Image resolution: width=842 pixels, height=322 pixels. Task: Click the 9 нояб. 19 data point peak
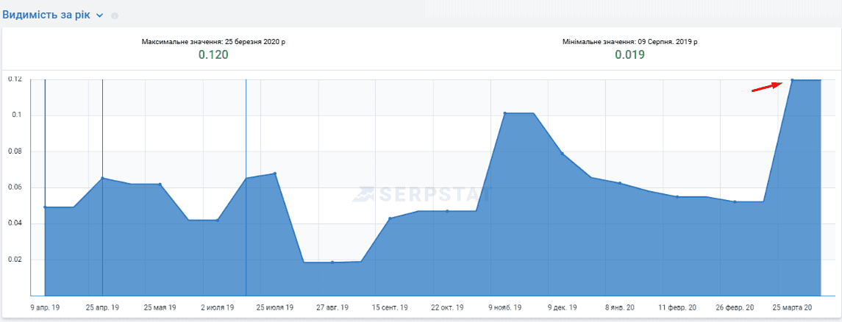click(504, 113)
